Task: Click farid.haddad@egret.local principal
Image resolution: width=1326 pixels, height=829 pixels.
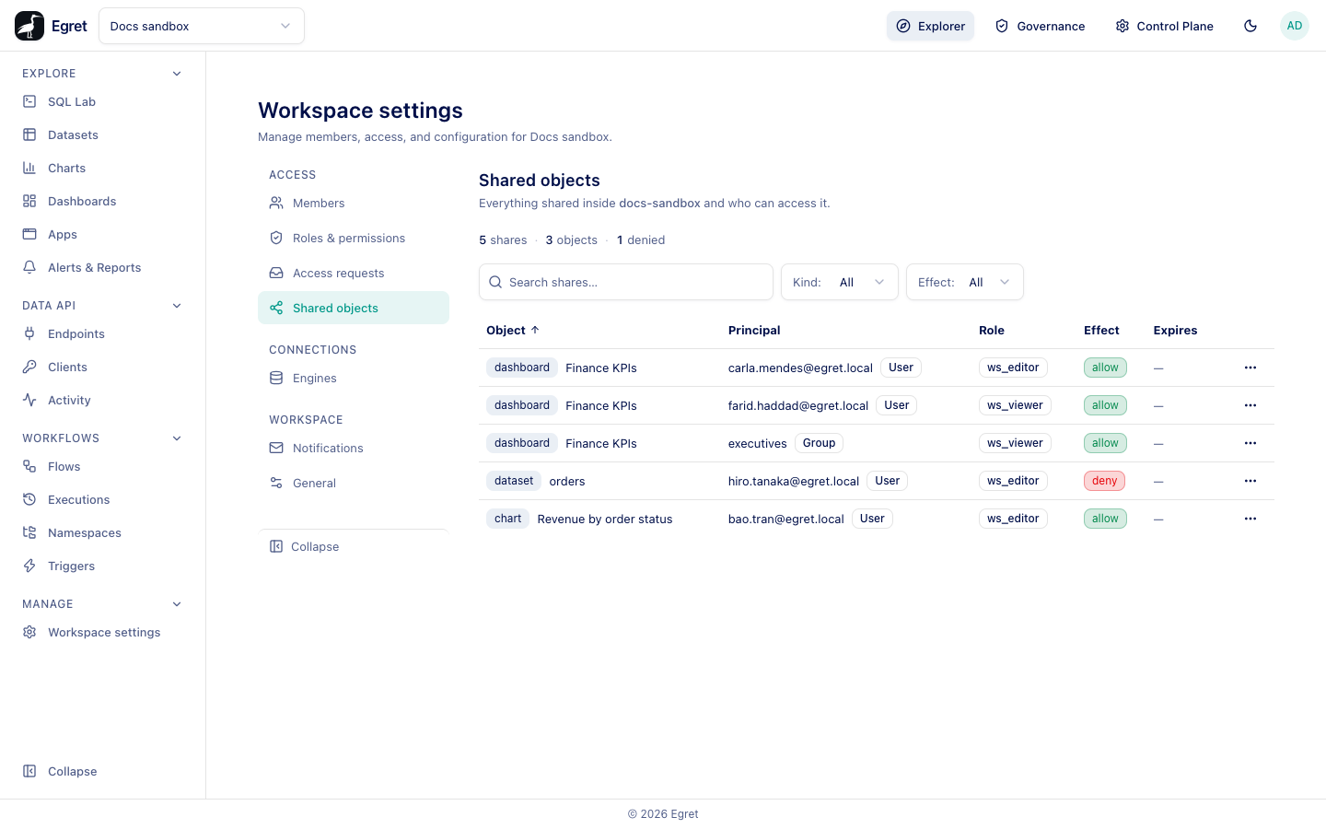Action: coord(798,405)
